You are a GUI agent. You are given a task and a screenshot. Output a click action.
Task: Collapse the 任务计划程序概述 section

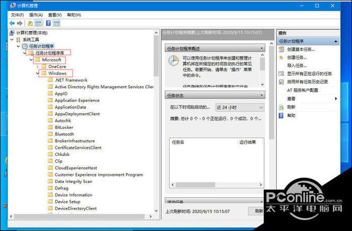(261, 49)
